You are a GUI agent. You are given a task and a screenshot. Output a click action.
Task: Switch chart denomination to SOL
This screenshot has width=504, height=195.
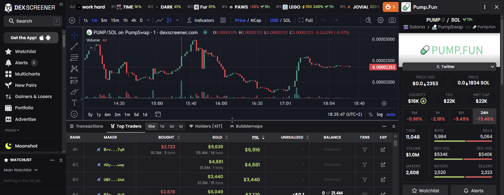click(x=287, y=20)
